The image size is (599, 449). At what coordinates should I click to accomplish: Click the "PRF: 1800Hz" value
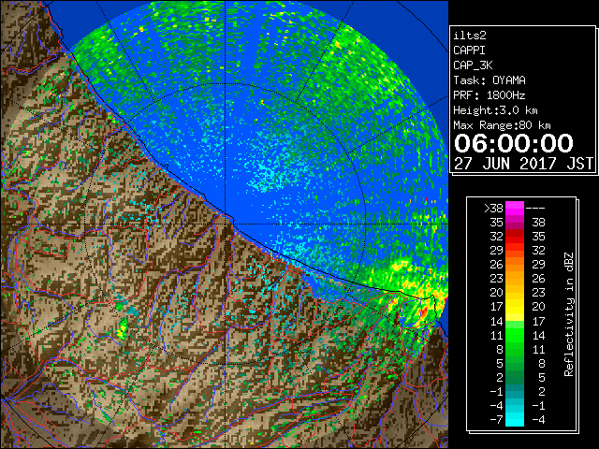489,95
